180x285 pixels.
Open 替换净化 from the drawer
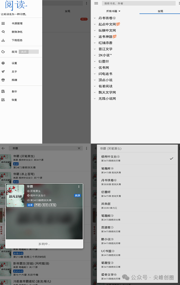tap(17, 32)
